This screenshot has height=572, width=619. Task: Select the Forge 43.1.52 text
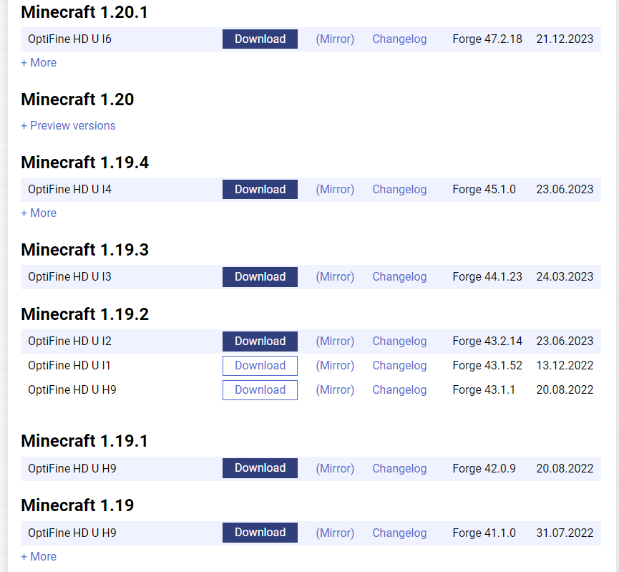pos(487,366)
